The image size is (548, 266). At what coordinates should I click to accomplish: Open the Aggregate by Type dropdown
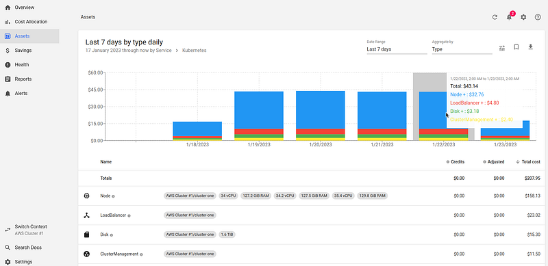[462, 49]
